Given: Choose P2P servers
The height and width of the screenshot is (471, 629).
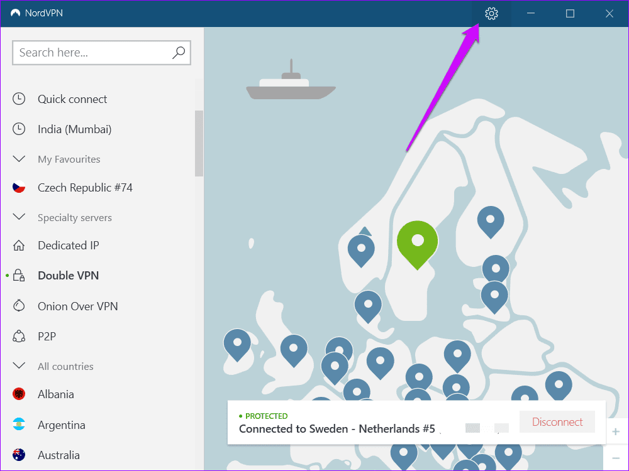Looking at the screenshot, I should [47, 337].
